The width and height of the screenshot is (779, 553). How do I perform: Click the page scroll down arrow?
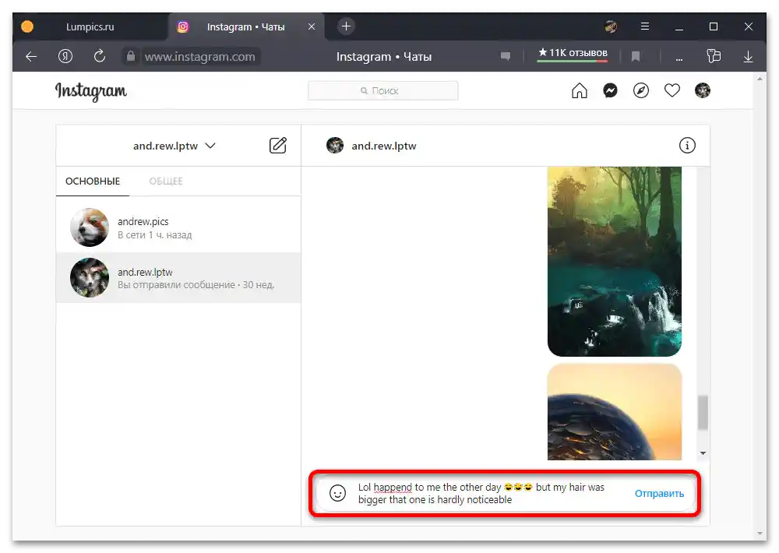[760, 533]
